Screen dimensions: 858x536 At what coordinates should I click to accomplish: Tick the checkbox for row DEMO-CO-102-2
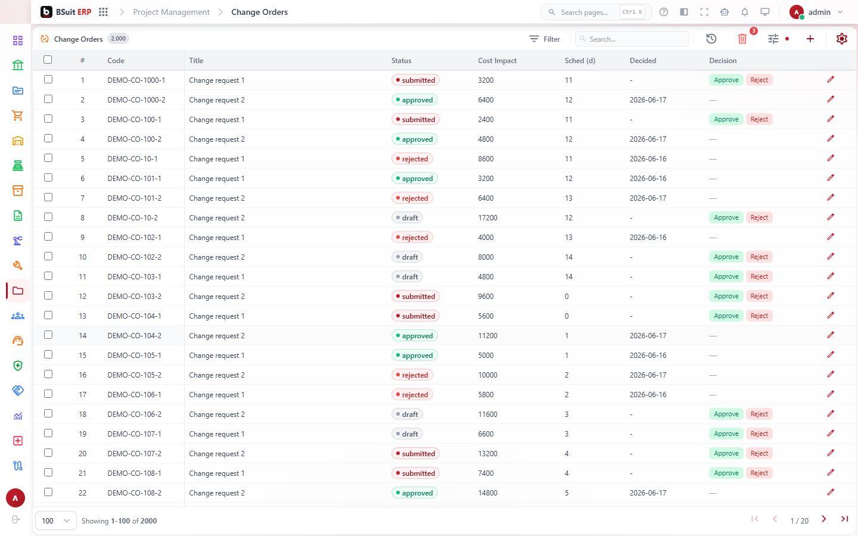tap(48, 256)
